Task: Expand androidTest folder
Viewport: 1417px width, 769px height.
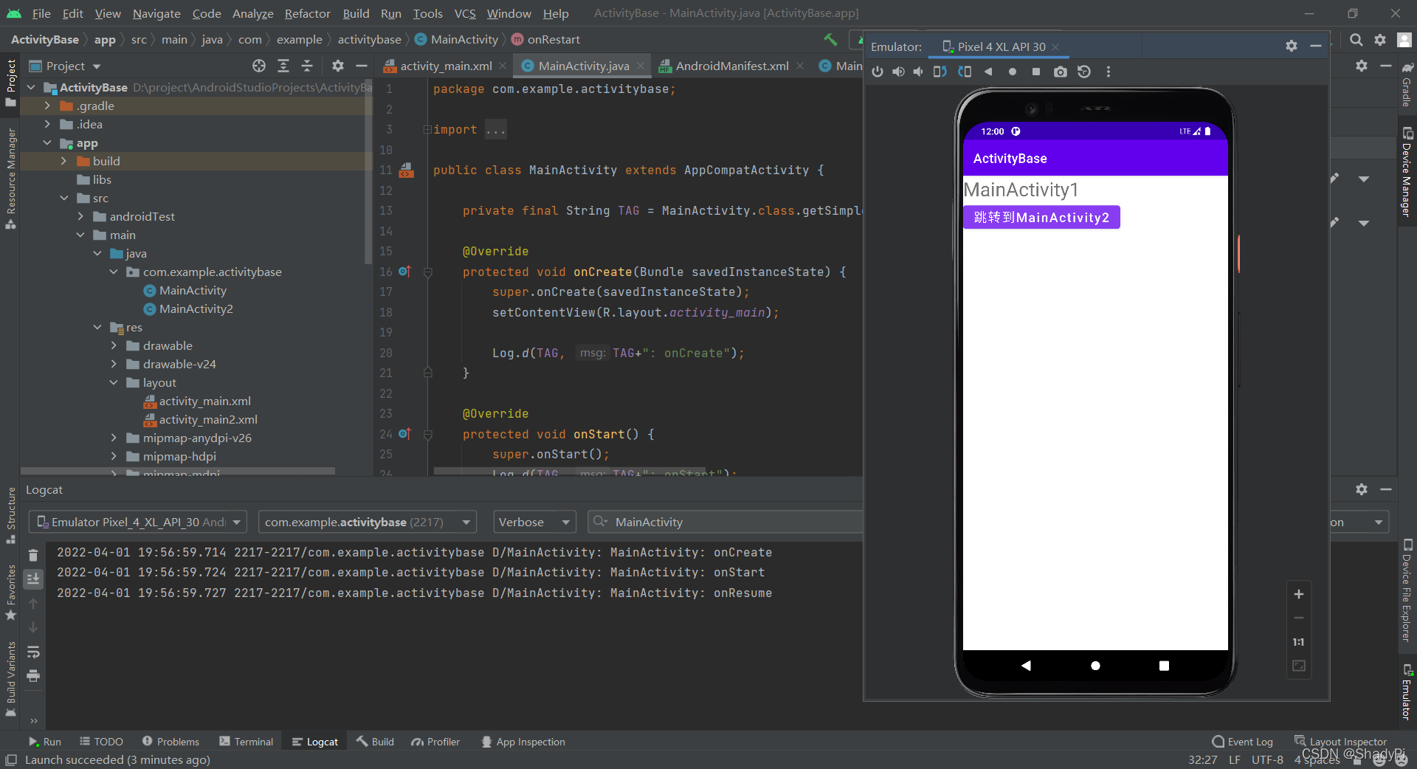Action: click(80, 216)
